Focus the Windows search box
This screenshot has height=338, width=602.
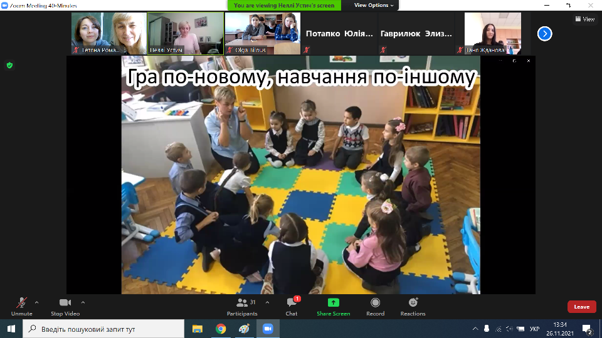click(103, 329)
